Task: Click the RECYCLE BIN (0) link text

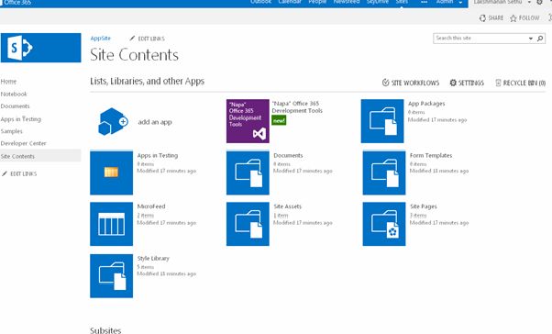Action: click(524, 83)
